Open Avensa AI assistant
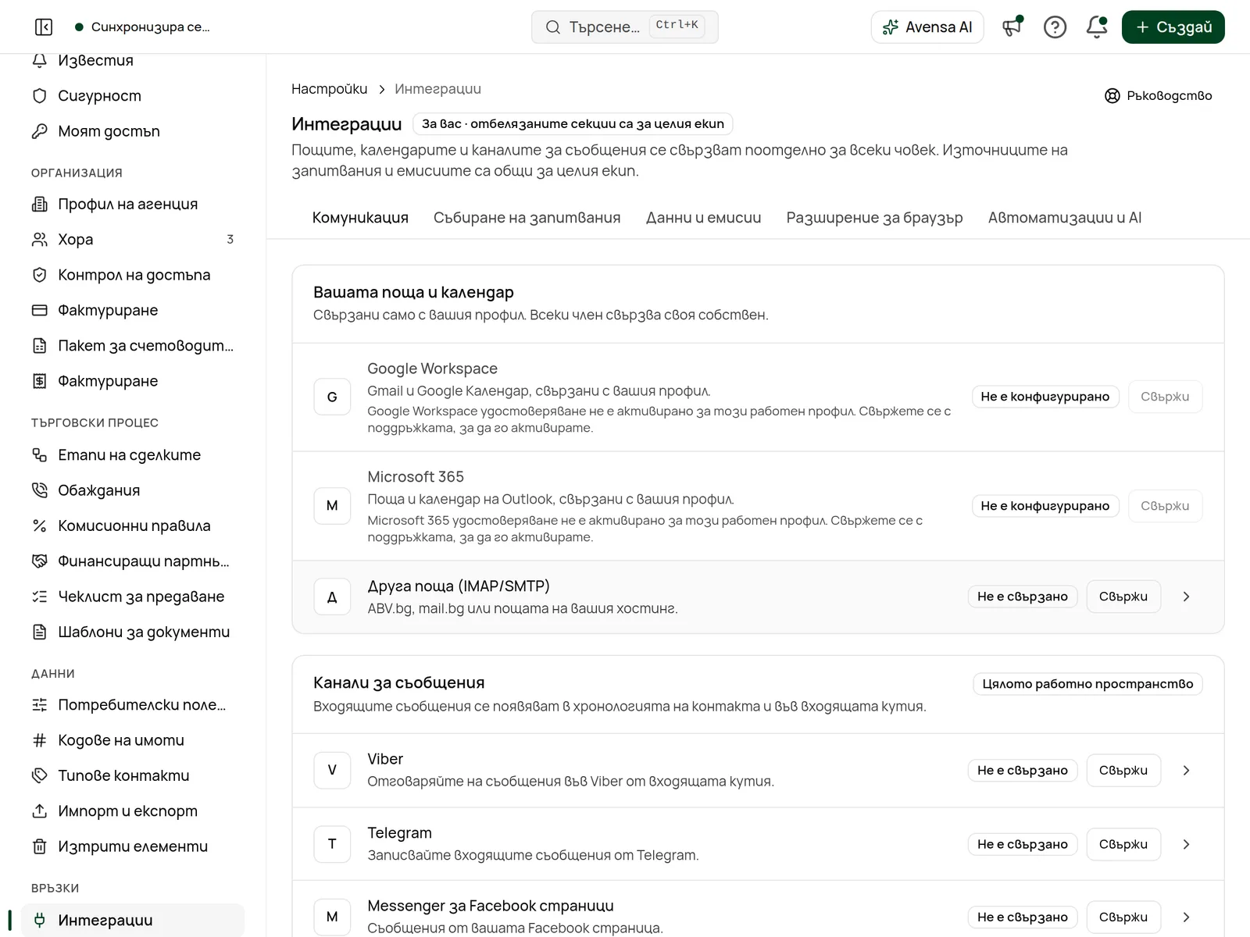1250x937 pixels. click(x=927, y=27)
